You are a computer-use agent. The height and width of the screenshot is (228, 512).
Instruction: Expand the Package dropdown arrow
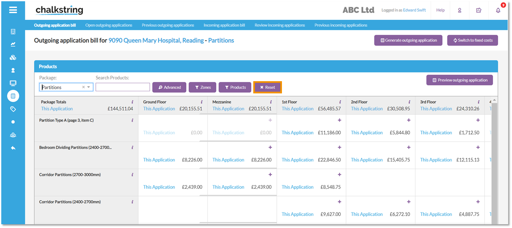[89, 87]
